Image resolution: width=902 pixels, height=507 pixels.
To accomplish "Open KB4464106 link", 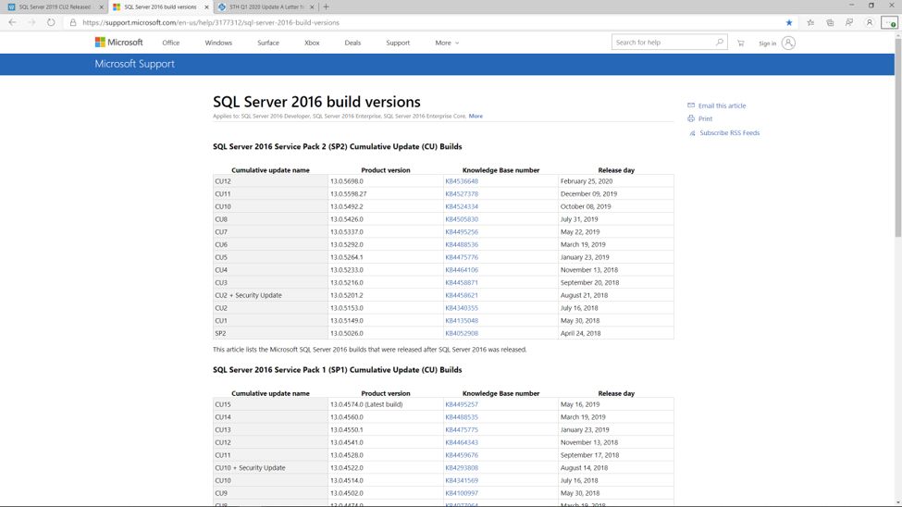I will (x=462, y=270).
